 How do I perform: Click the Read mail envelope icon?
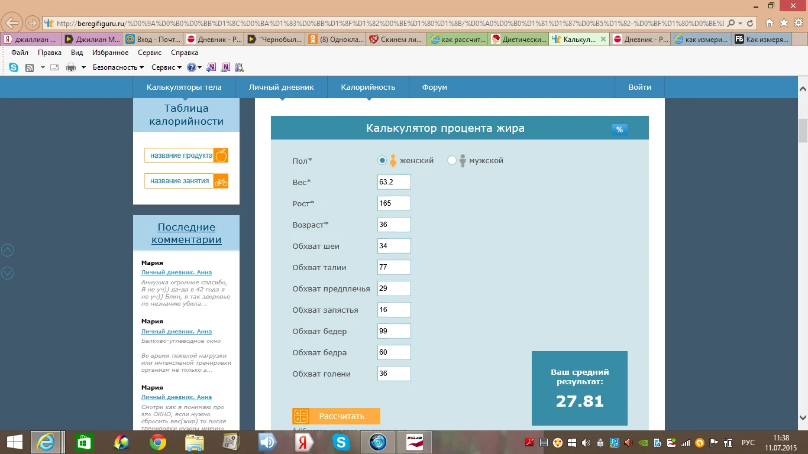[54, 67]
